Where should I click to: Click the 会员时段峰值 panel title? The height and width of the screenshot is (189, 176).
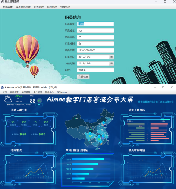click(x=137, y=150)
